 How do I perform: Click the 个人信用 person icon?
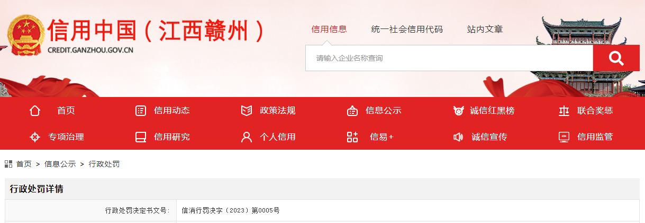(247, 137)
